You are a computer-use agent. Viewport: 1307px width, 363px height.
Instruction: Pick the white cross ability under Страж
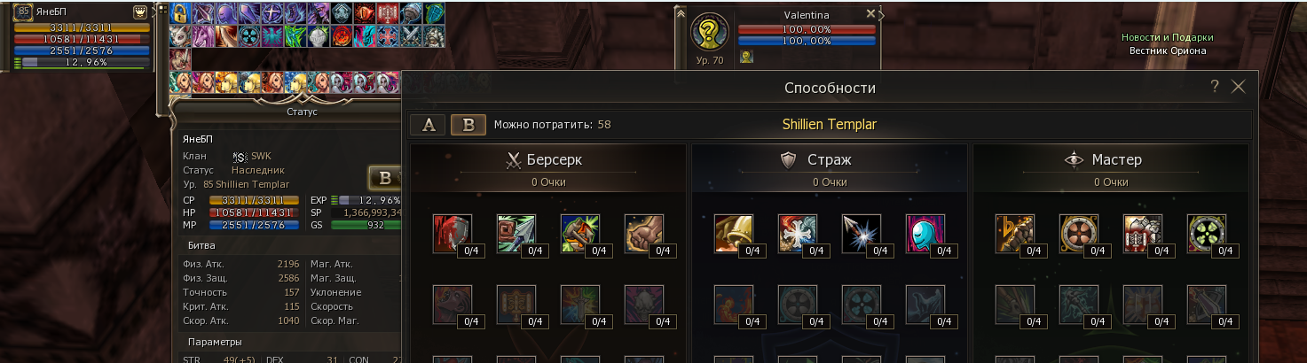click(x=797, y=233)
